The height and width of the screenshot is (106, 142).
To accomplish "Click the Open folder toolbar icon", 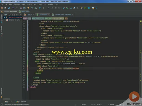I will pos(2,8).
